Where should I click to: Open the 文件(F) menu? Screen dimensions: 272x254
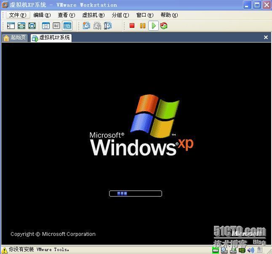(18, 15)
